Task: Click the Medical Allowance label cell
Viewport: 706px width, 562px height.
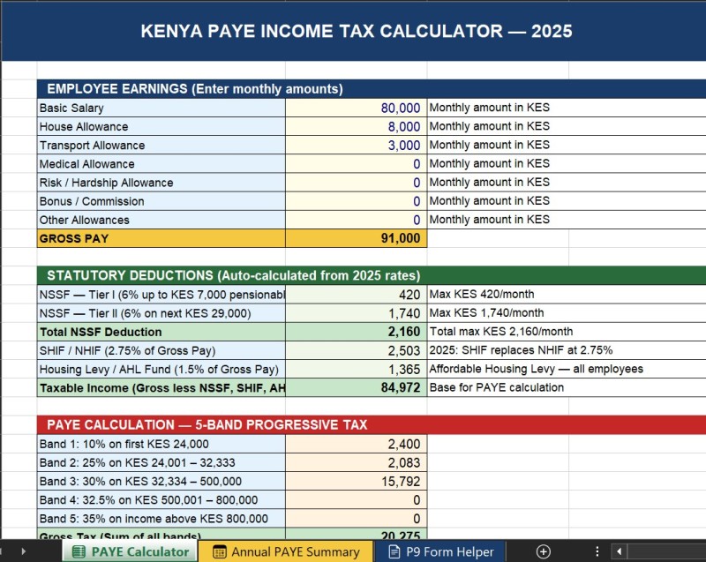Action: pos(161,164)
